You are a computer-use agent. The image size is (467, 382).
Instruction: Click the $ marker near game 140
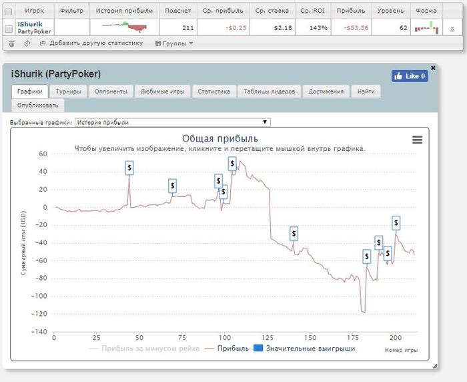click(x=294, y=234)
